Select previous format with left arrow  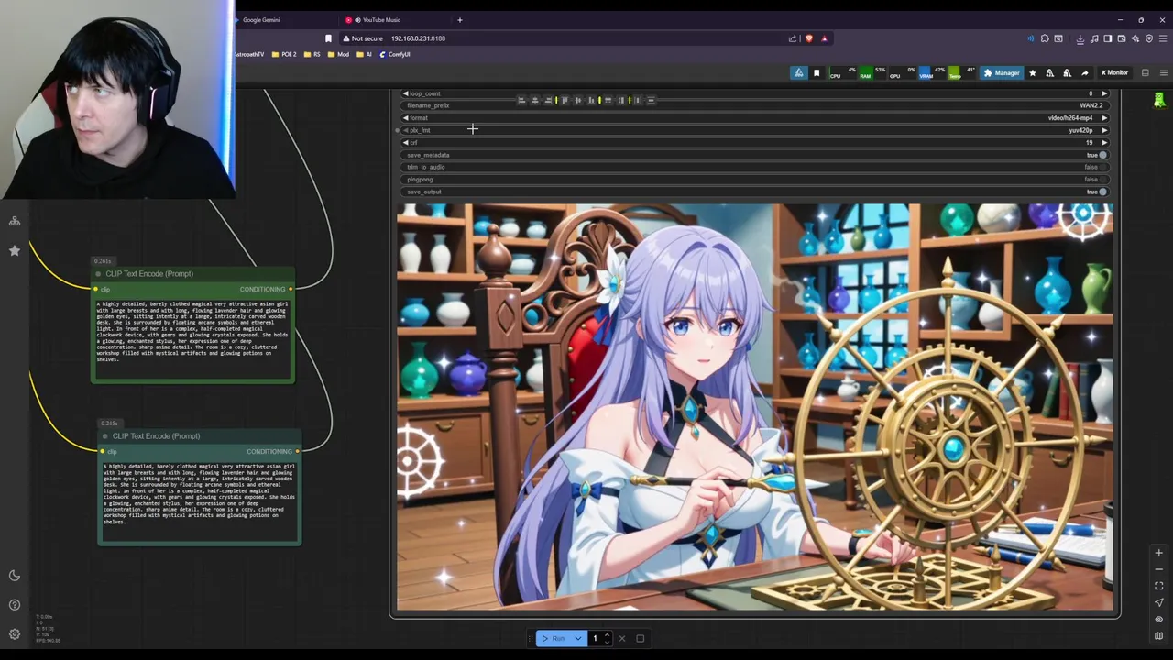[x=405, y=118]
